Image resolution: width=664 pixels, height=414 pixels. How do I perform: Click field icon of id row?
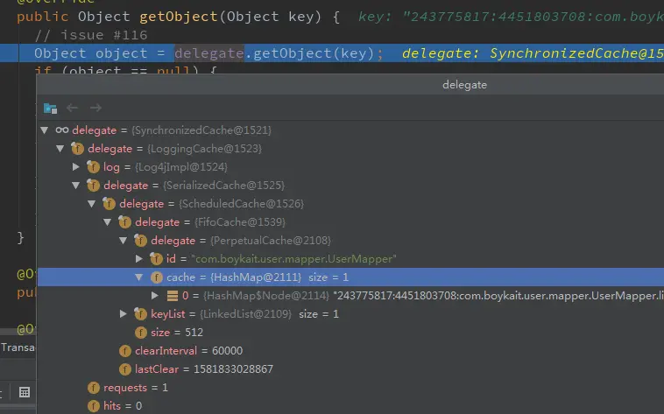tap(156, 259)
